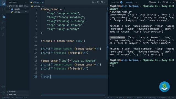Click the unsaved dot on the Main.py tab
Image resolution: width=176 pixels, height=99 pixels.
[43, 2]
